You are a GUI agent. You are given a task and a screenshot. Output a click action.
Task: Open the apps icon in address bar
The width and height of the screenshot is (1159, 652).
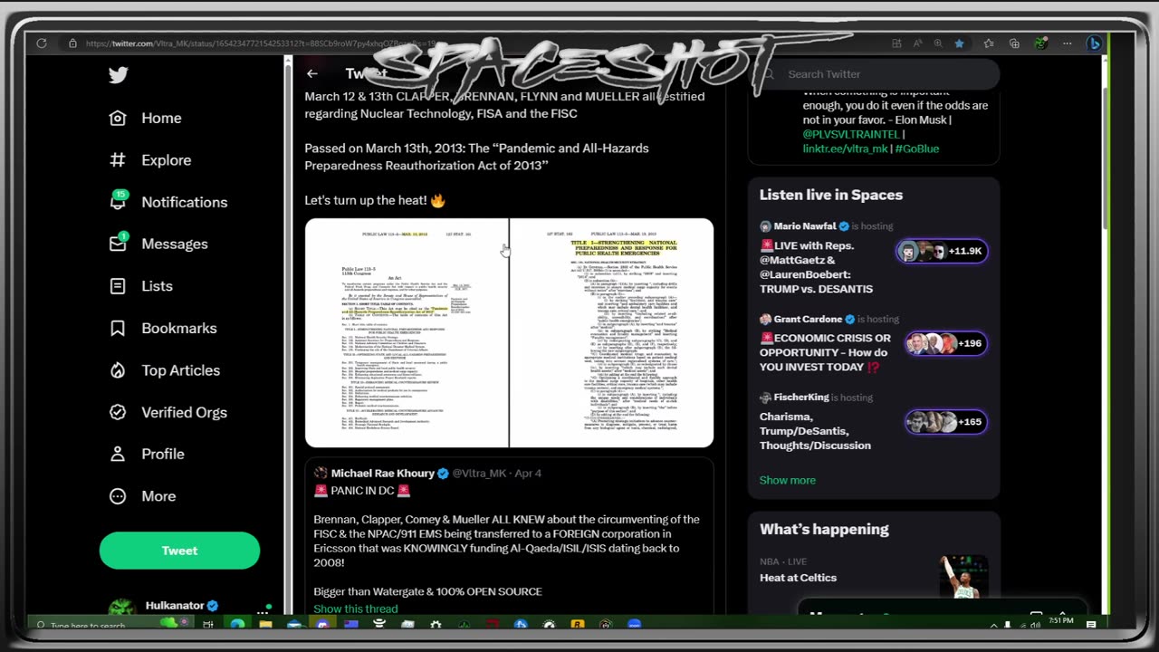click(x=896, y=43)
